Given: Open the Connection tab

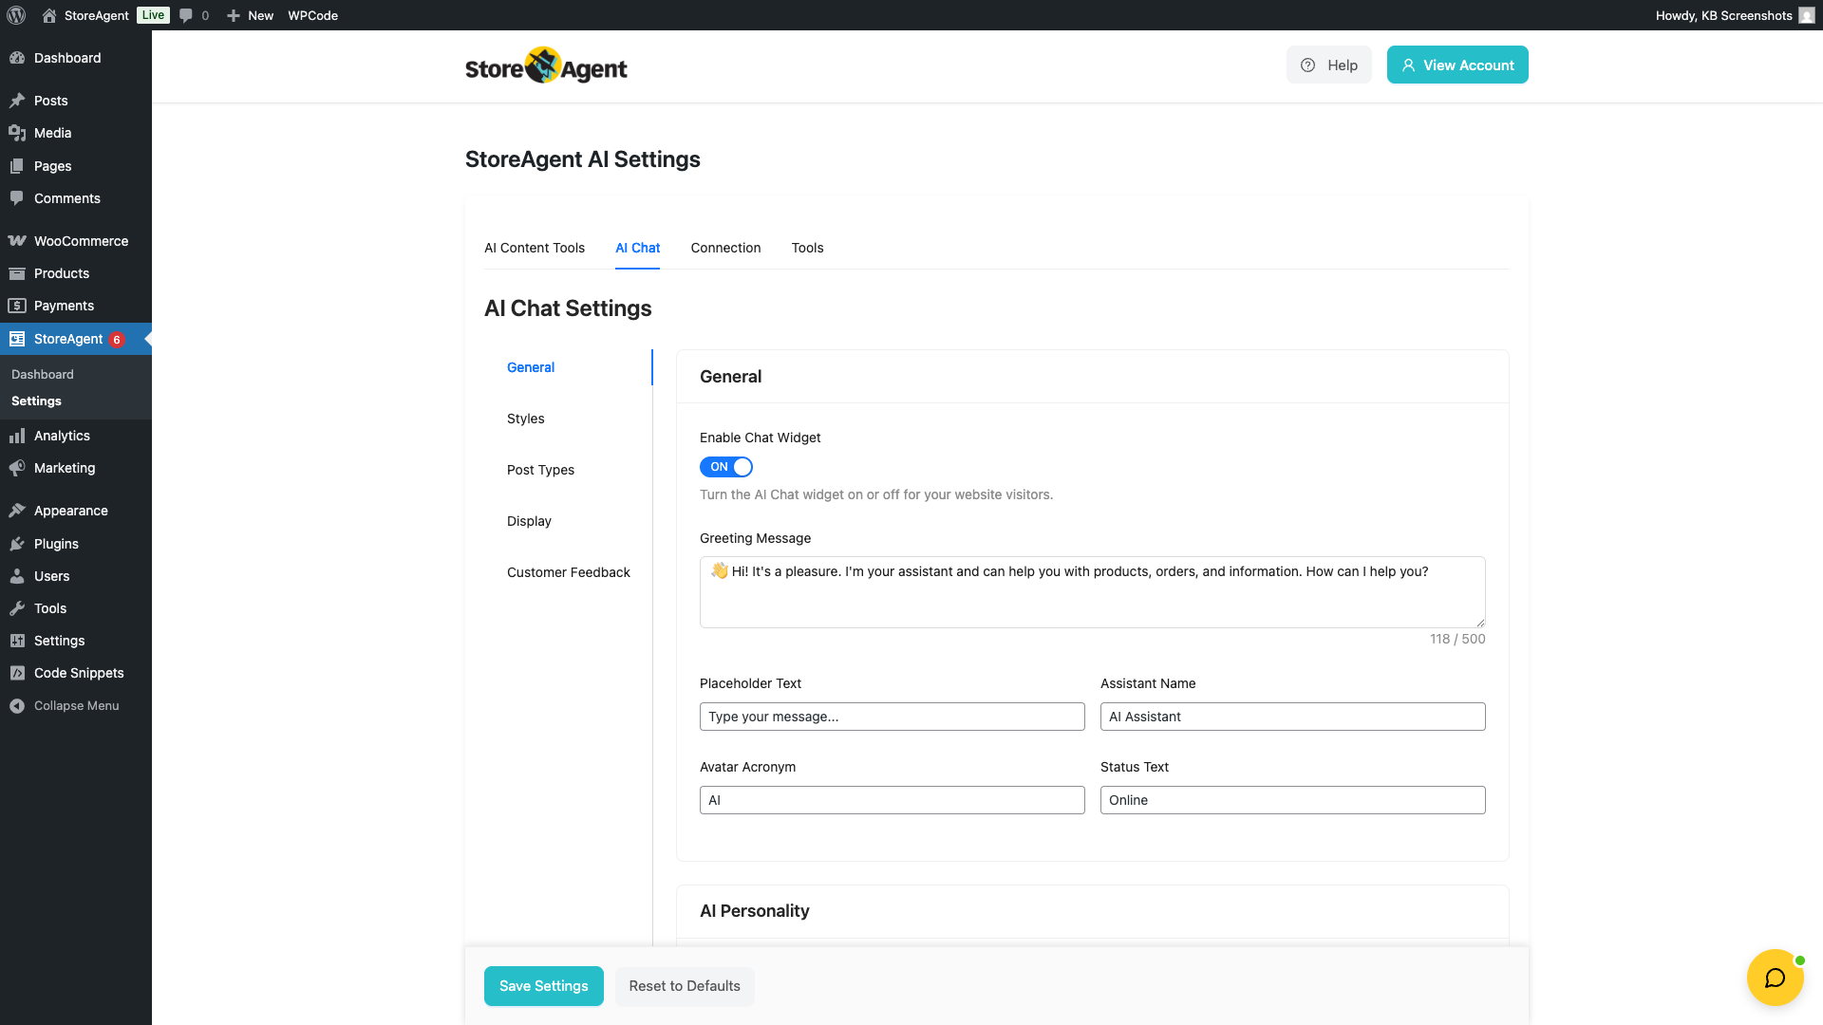Looking at the screenshot, I should [725, 248].
